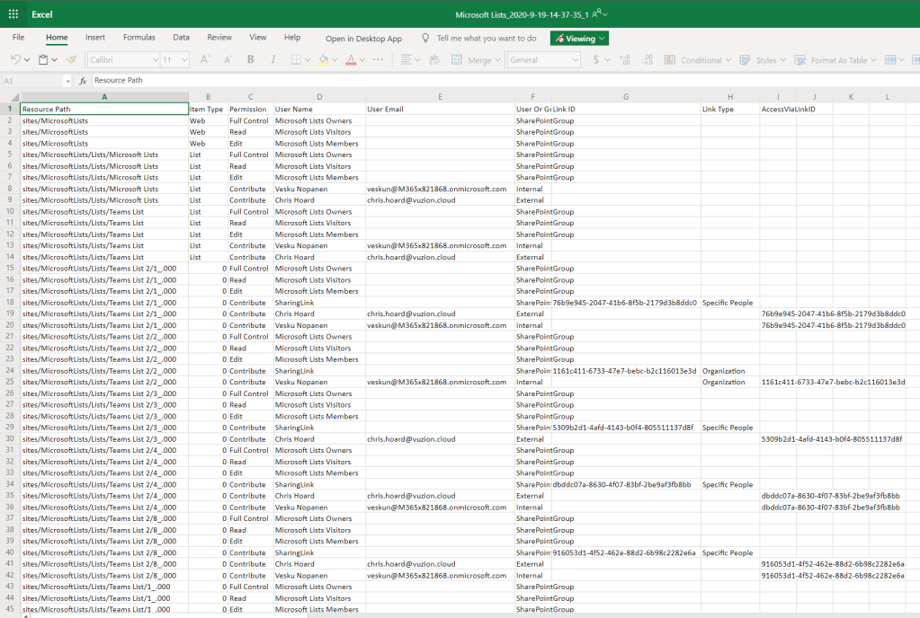Switch to the Formulas tab
This screenshot has height=618, width=920.
[x=139, y=38]
